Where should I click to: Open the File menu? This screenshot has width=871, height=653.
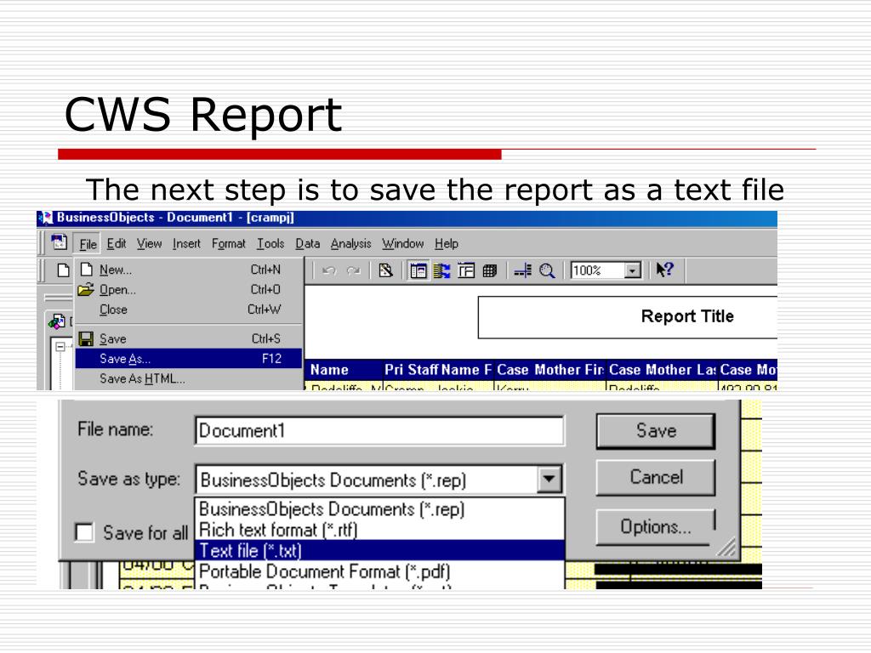[x=88, y=244]
